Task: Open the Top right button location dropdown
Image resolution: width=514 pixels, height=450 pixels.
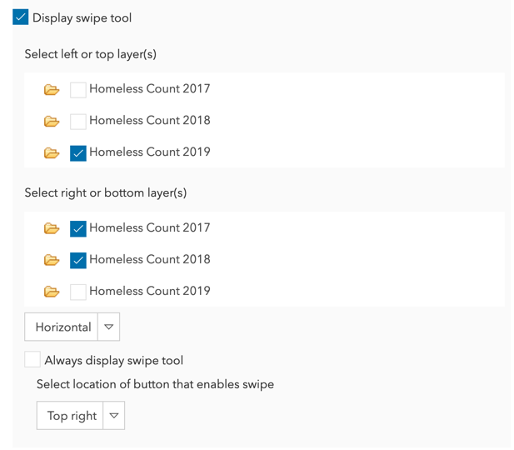Action: pyautogui.click(x=71, y=416)
